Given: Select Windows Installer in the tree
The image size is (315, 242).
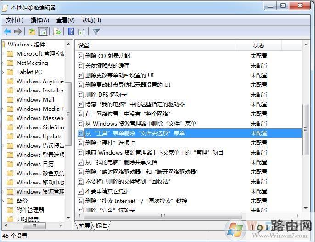Looking at the screenshot, I should pyautogui.click(x=40, y=91).
